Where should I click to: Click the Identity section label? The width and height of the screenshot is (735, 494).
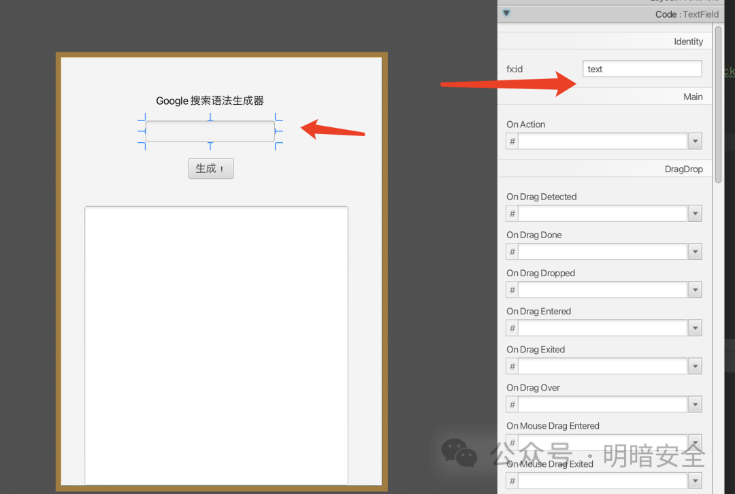pyautogui.click(x=688, y=42)
